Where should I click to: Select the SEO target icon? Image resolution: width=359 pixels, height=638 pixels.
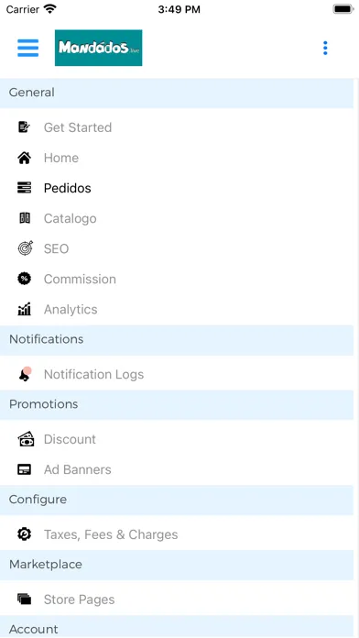pos(25,248)
